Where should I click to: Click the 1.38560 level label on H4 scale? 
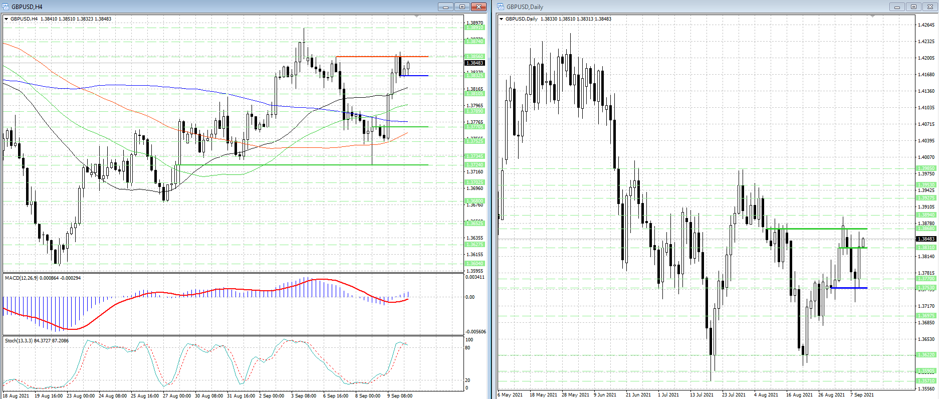point(475,57)
